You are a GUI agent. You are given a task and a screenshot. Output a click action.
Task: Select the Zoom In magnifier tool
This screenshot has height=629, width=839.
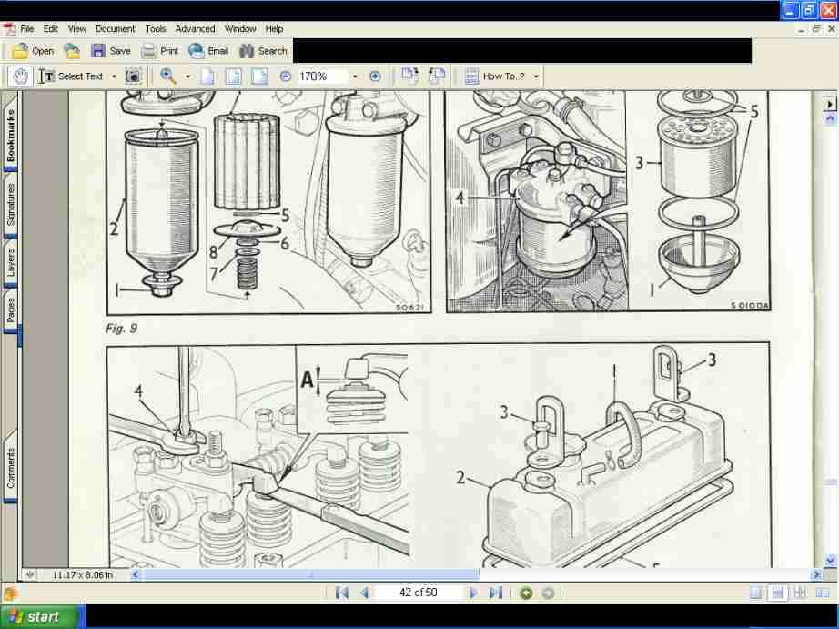[x=168, y=76]
